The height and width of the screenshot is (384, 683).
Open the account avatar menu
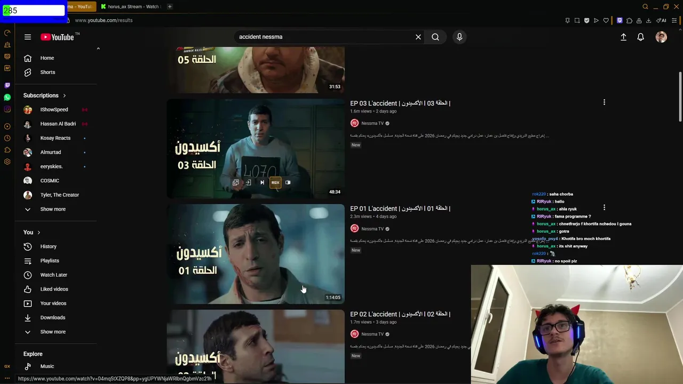661,37
